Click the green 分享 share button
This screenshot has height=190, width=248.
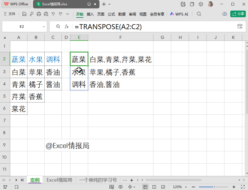pyautogui.click(x=238, y=14)
